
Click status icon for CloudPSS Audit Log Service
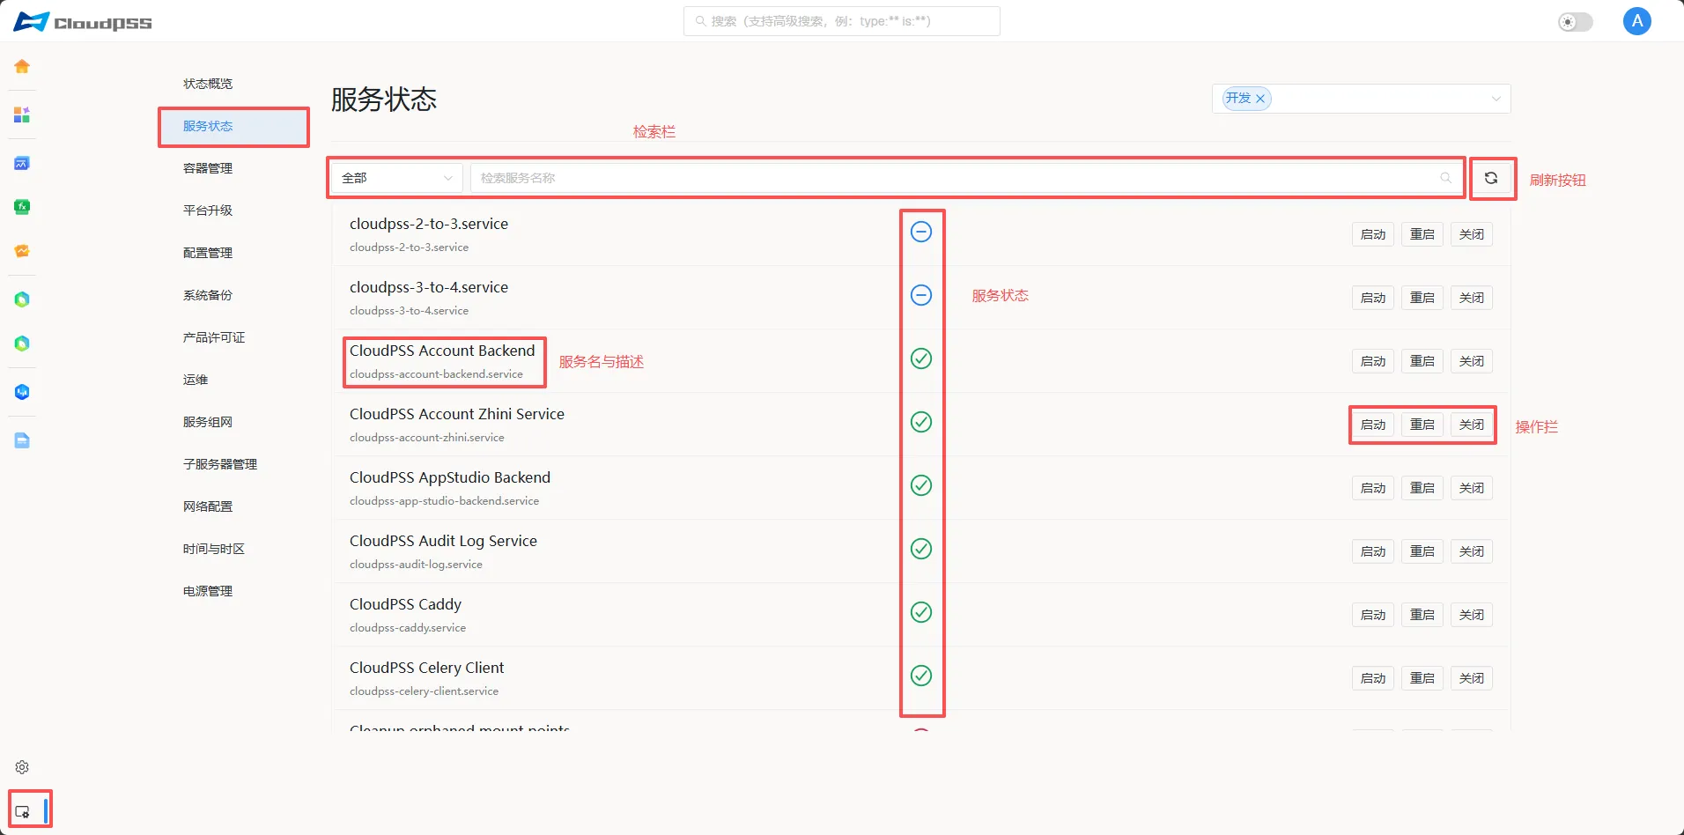[921, 549]
